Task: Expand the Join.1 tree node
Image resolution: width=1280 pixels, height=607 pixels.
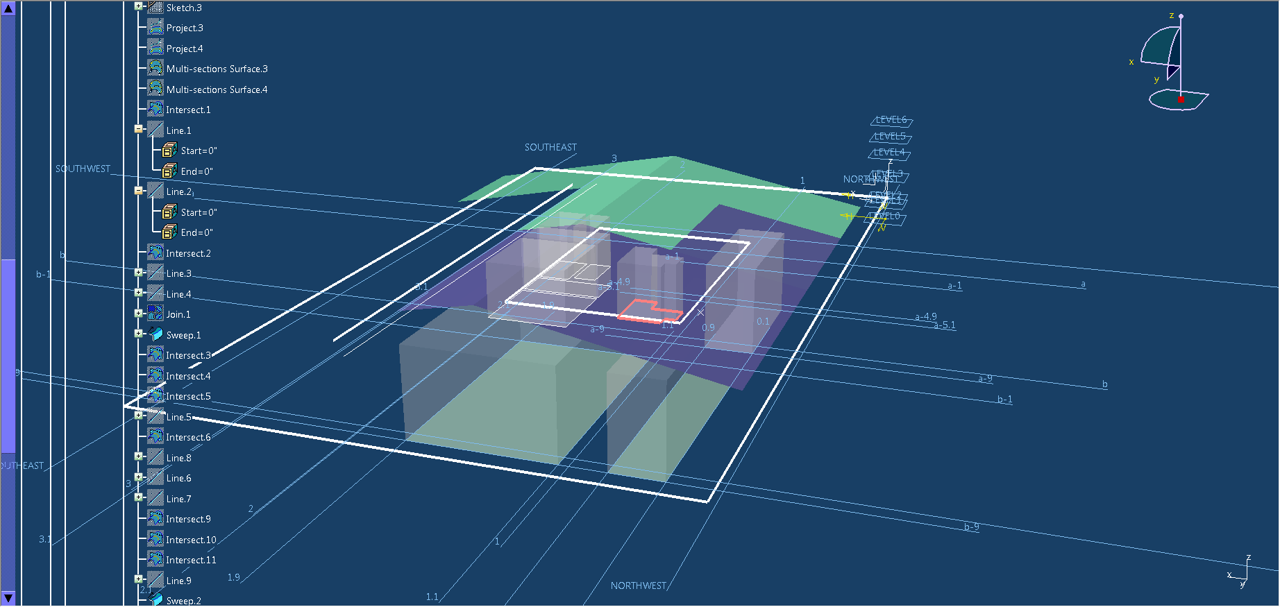Action: pos(138,314)
